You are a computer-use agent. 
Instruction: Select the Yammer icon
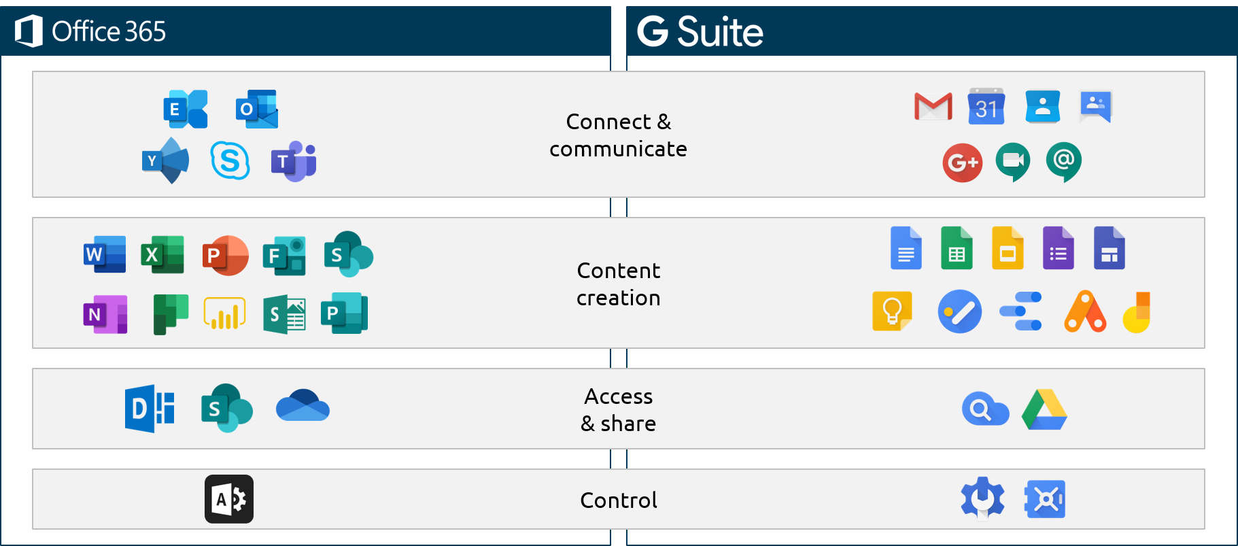point(165,160)
